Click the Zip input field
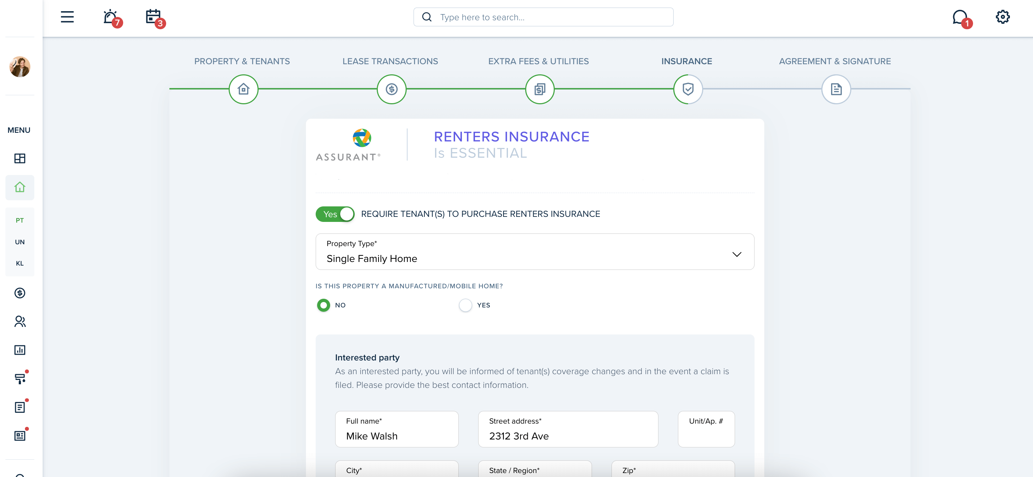Viewport: 1033px width, 477px height. click(673, 469)
